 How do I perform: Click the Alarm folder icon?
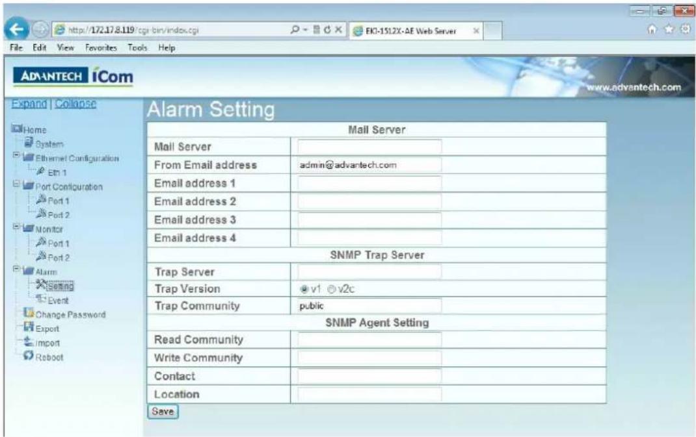coord(29,271)
